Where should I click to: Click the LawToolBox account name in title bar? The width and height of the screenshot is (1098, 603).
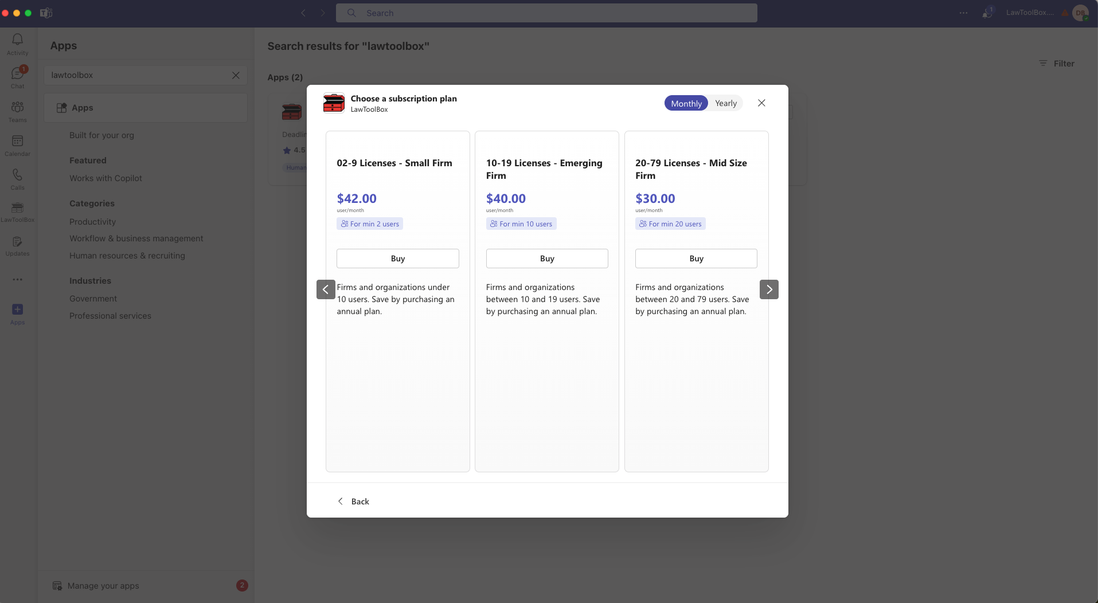1029,13
